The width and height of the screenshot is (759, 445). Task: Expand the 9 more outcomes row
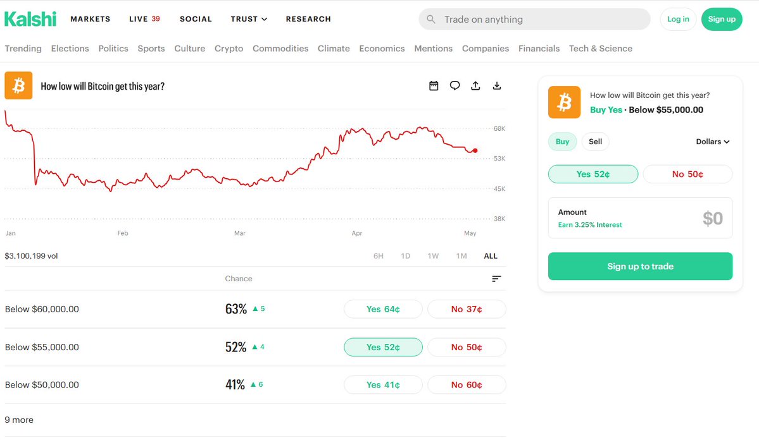point(255,420)
